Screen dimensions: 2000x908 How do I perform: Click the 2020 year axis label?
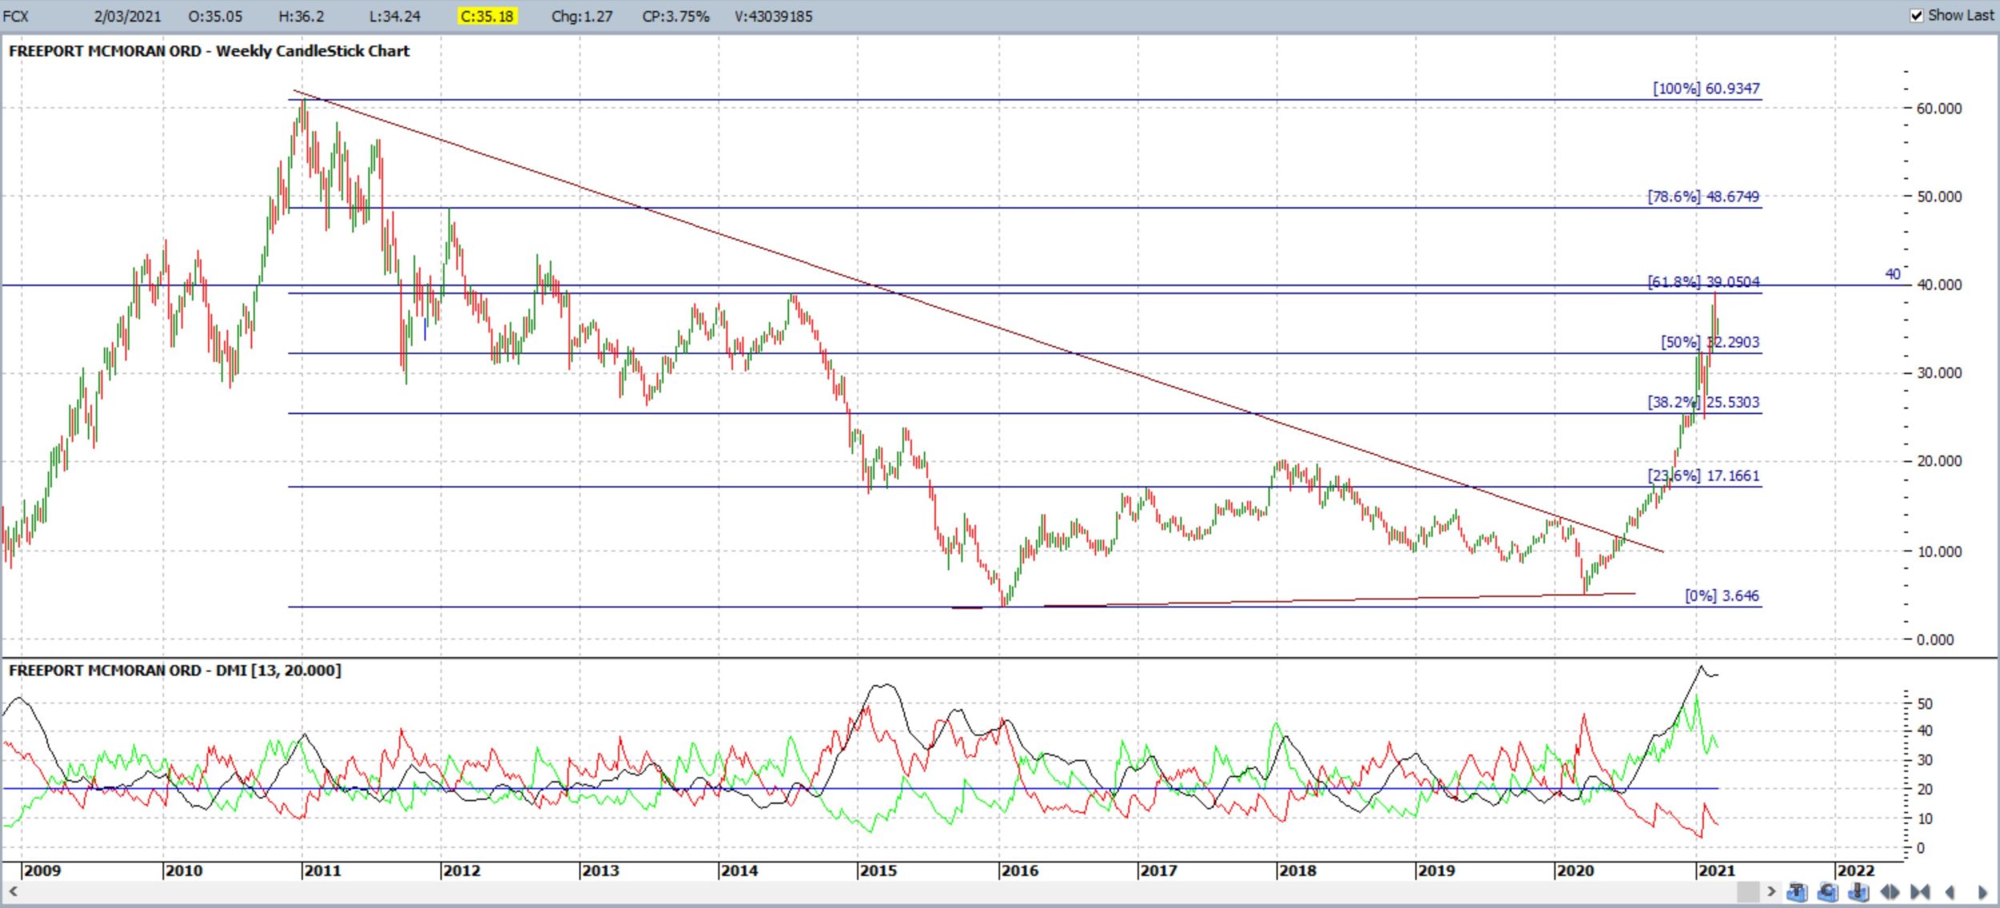(1574, 870)
